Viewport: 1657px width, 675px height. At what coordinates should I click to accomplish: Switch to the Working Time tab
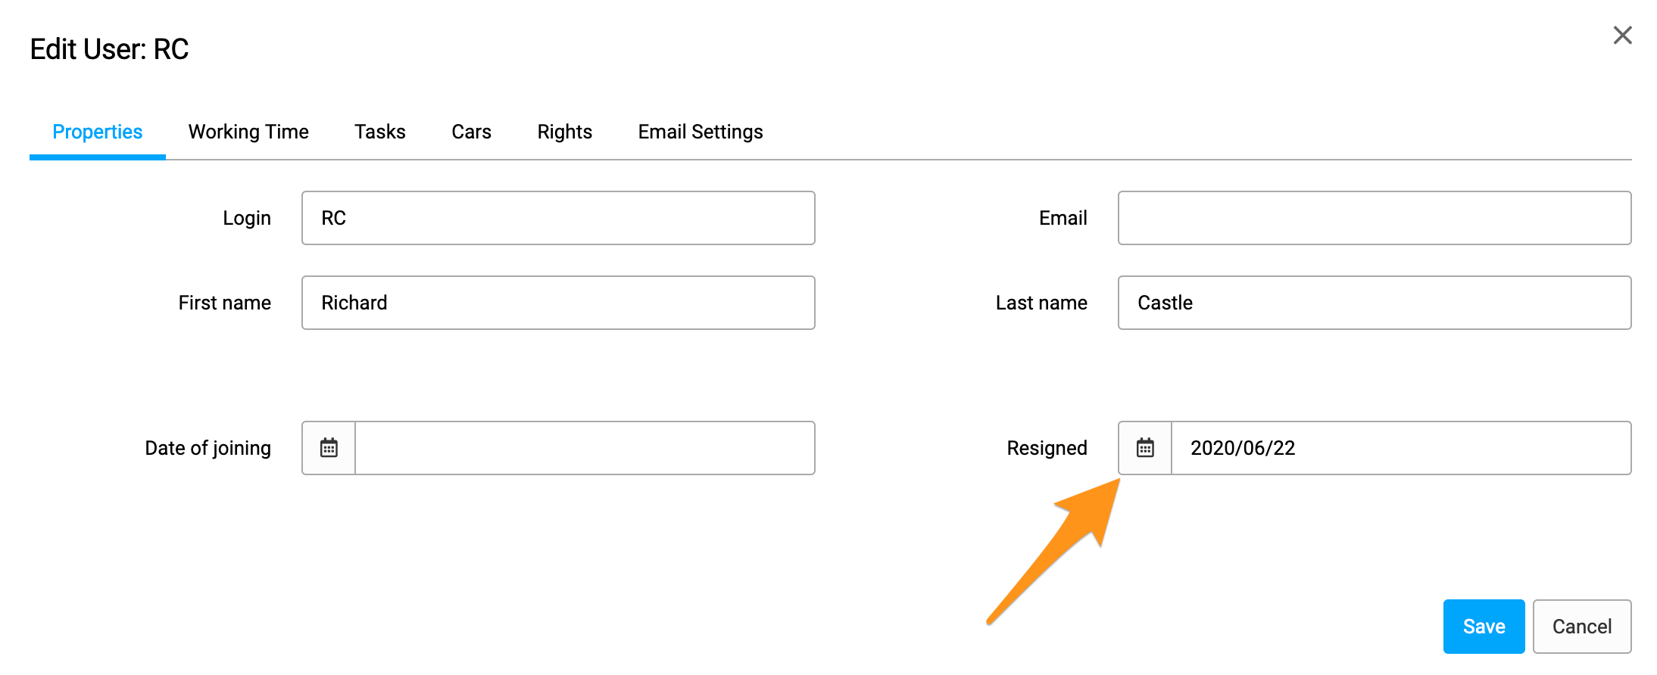coord(248,132)
